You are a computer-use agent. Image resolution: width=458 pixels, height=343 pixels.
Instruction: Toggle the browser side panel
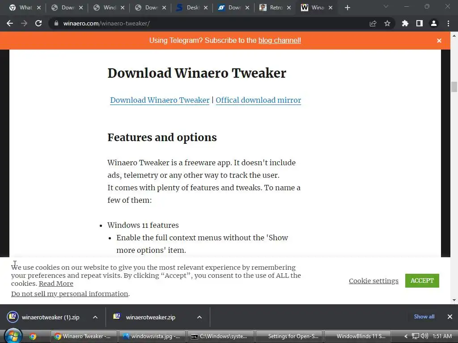click(x=420, y=23)
